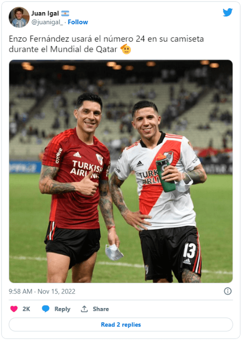243x341 pixels.
Task: Click the Juan Igal display name
Action: point(45,14)
